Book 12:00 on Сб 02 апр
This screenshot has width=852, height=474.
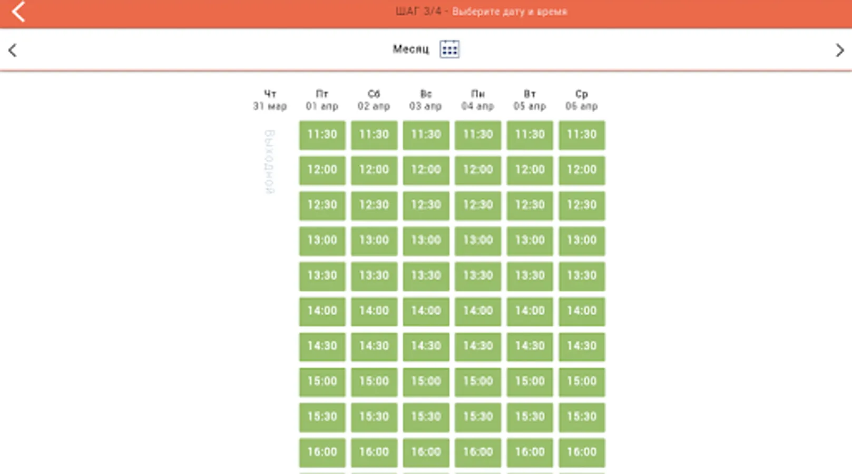pos(374,170)
